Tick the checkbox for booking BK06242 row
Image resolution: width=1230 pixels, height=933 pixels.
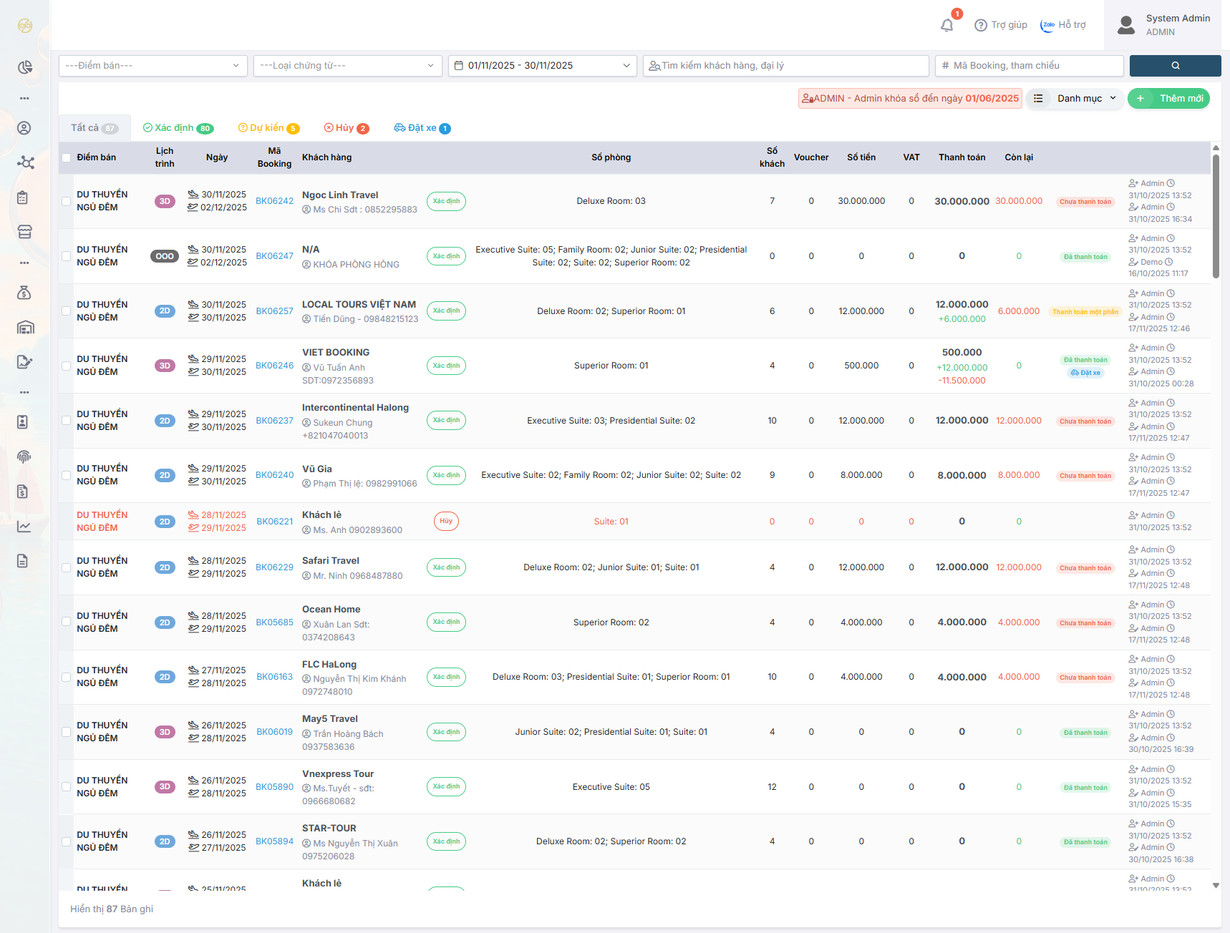[67, 202]
